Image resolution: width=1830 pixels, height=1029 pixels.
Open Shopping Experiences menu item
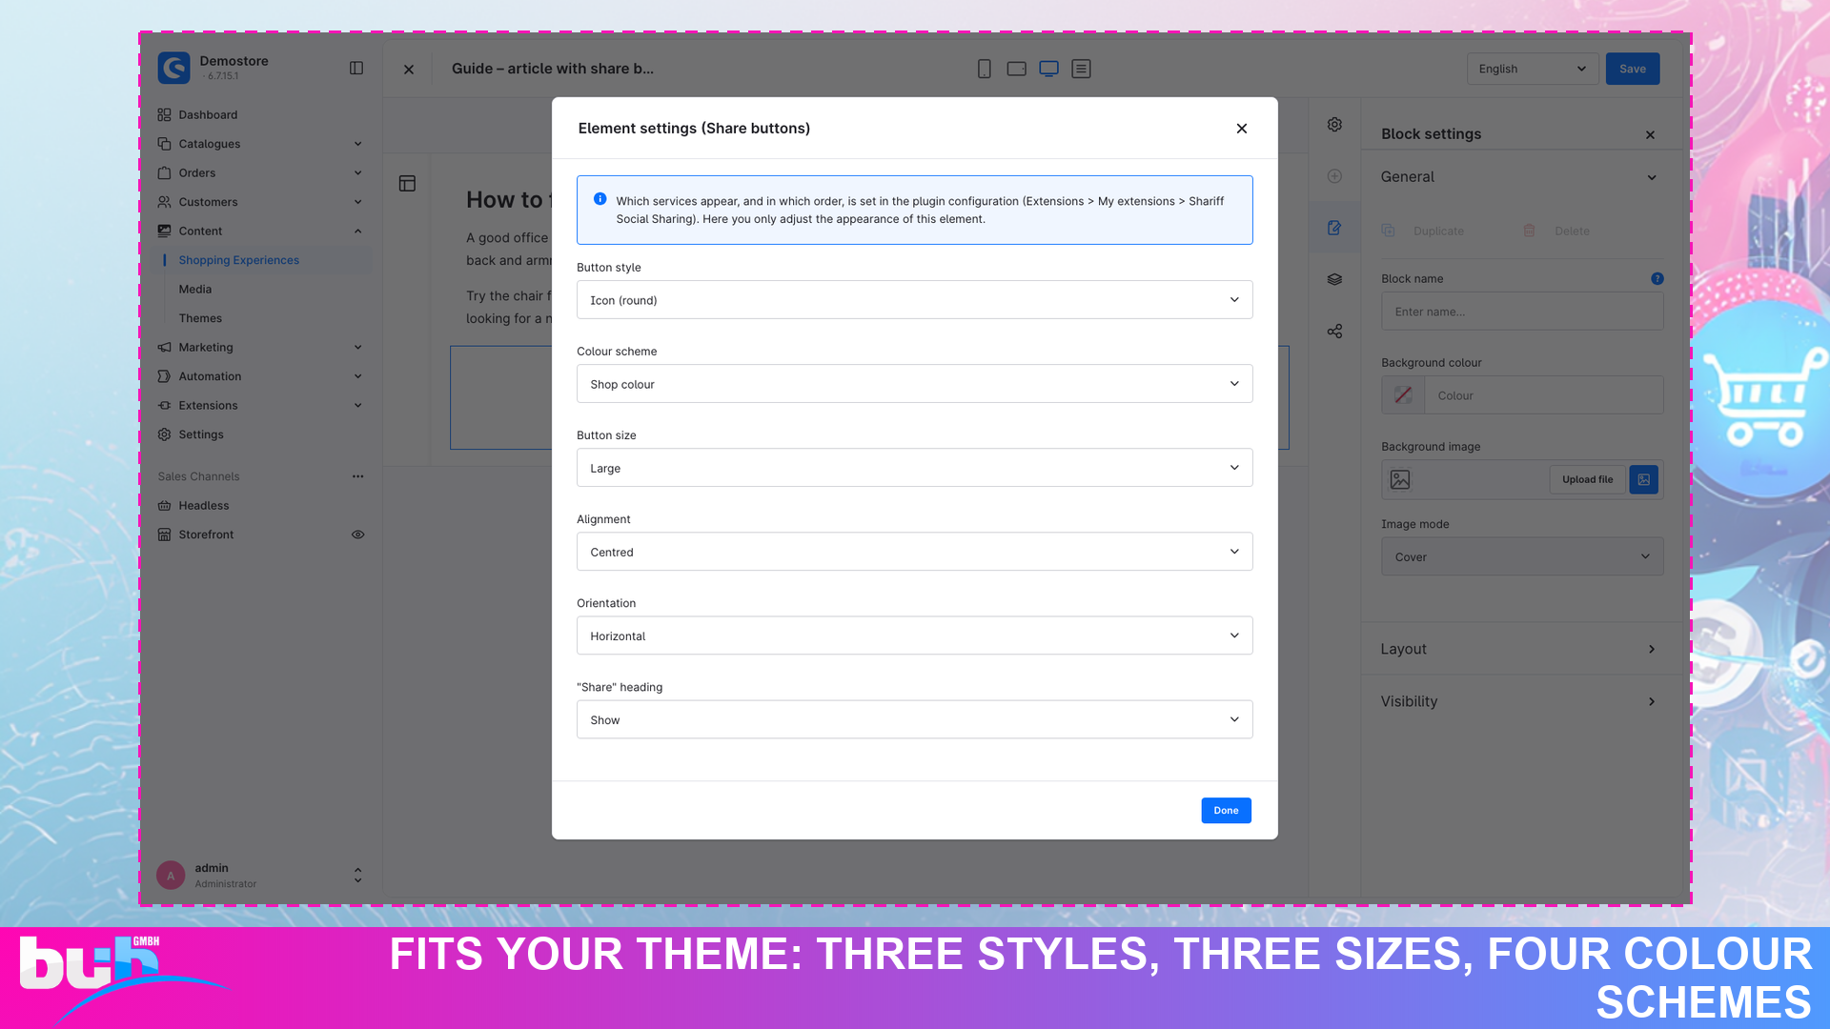point(238,260)
